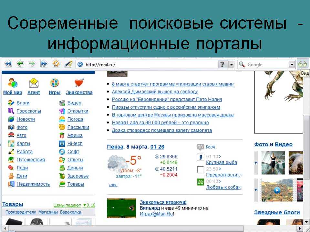Open the Товары link beside the cart icon
This screenshot has height=232, width=310.
click(x=76, y=184)
